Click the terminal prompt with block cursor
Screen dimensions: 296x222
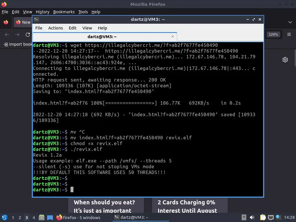point(53,190)
